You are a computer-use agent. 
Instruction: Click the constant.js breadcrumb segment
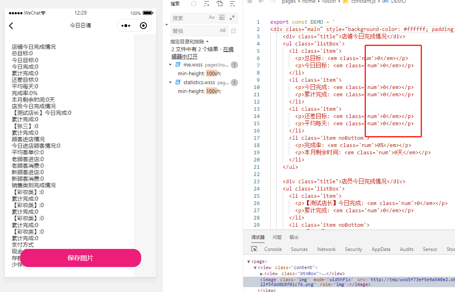click(x=363, y=2)
